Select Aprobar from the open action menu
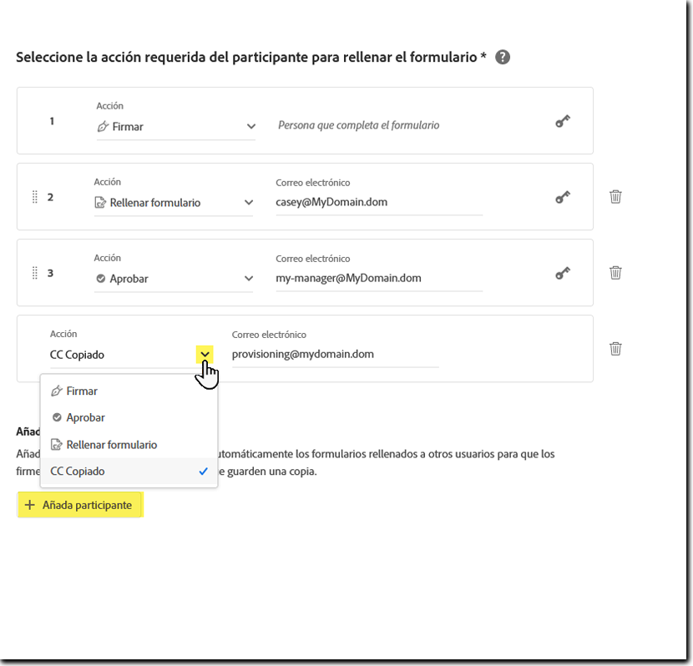This screenshot has height=666, width=693. 84,417
